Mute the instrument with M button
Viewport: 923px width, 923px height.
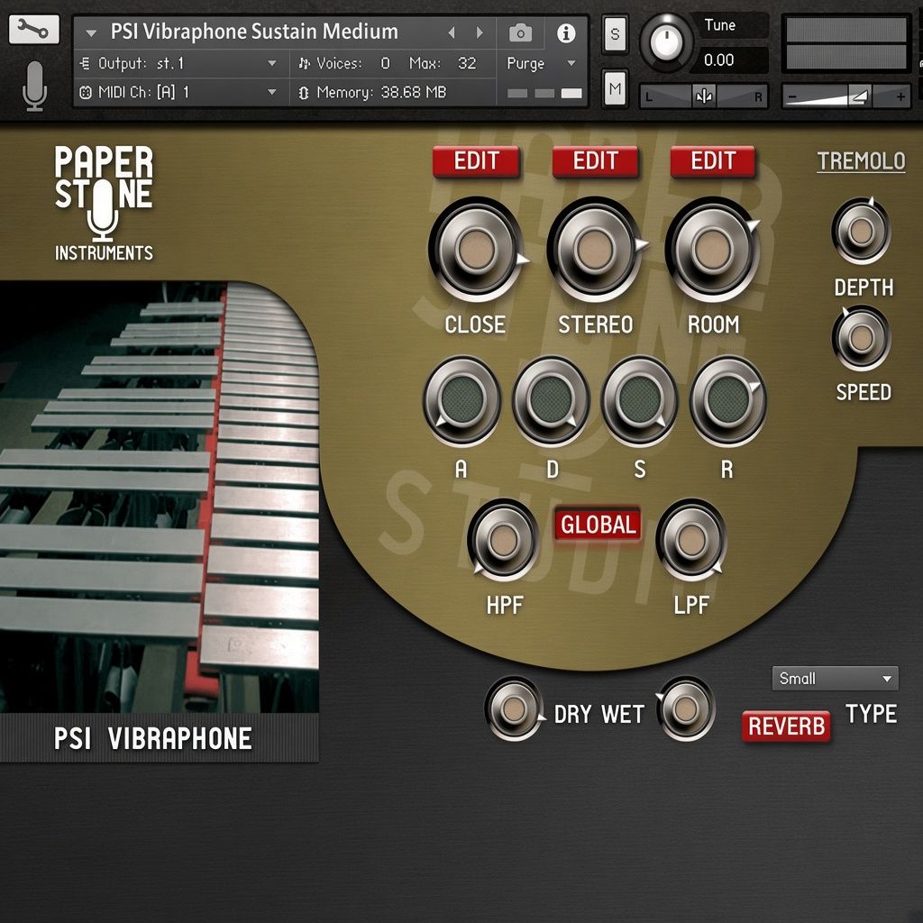coord(615,88)
